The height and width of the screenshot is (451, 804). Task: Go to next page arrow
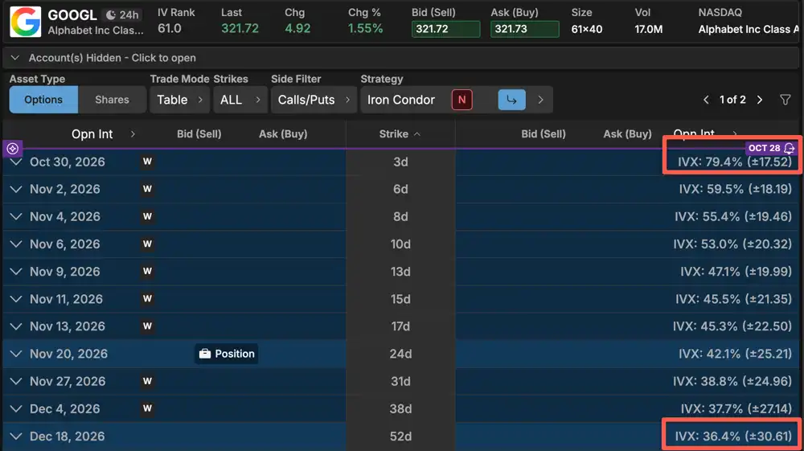pos(760,100)
